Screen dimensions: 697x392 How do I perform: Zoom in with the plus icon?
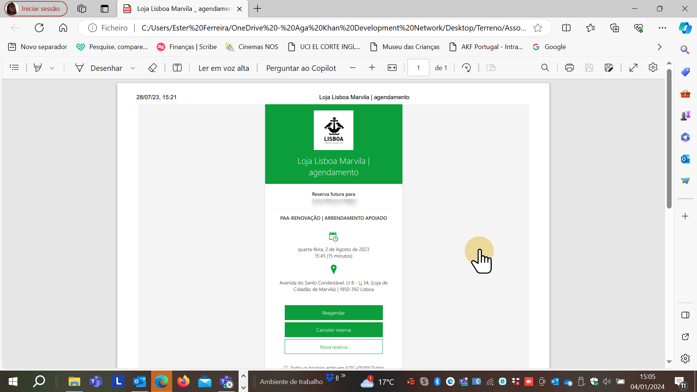(372, 68)
